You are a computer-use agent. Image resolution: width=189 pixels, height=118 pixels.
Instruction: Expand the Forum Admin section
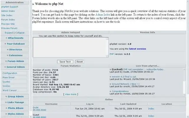15,61
